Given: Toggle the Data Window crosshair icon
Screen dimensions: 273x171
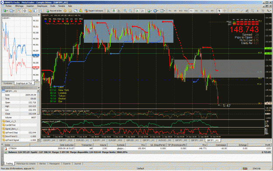Looking at the screenshot, I should coord(25,11).
